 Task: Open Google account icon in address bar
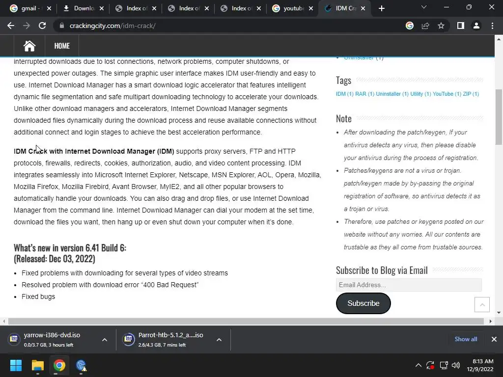click(x=410, y=26)
